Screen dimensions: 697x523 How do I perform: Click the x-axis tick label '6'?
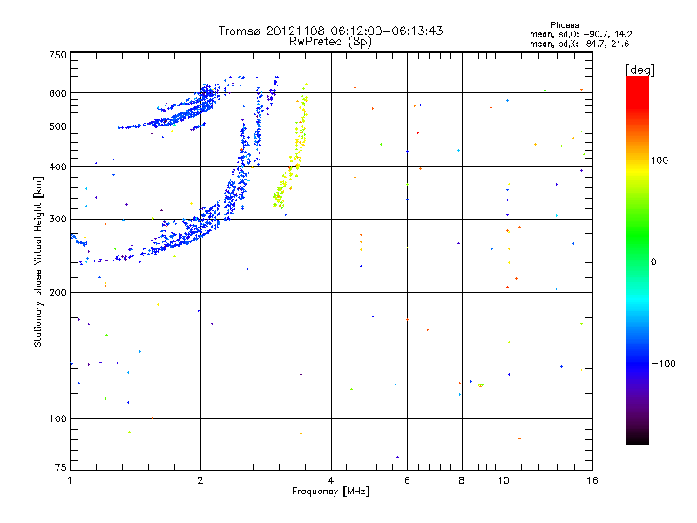(407, 480)
